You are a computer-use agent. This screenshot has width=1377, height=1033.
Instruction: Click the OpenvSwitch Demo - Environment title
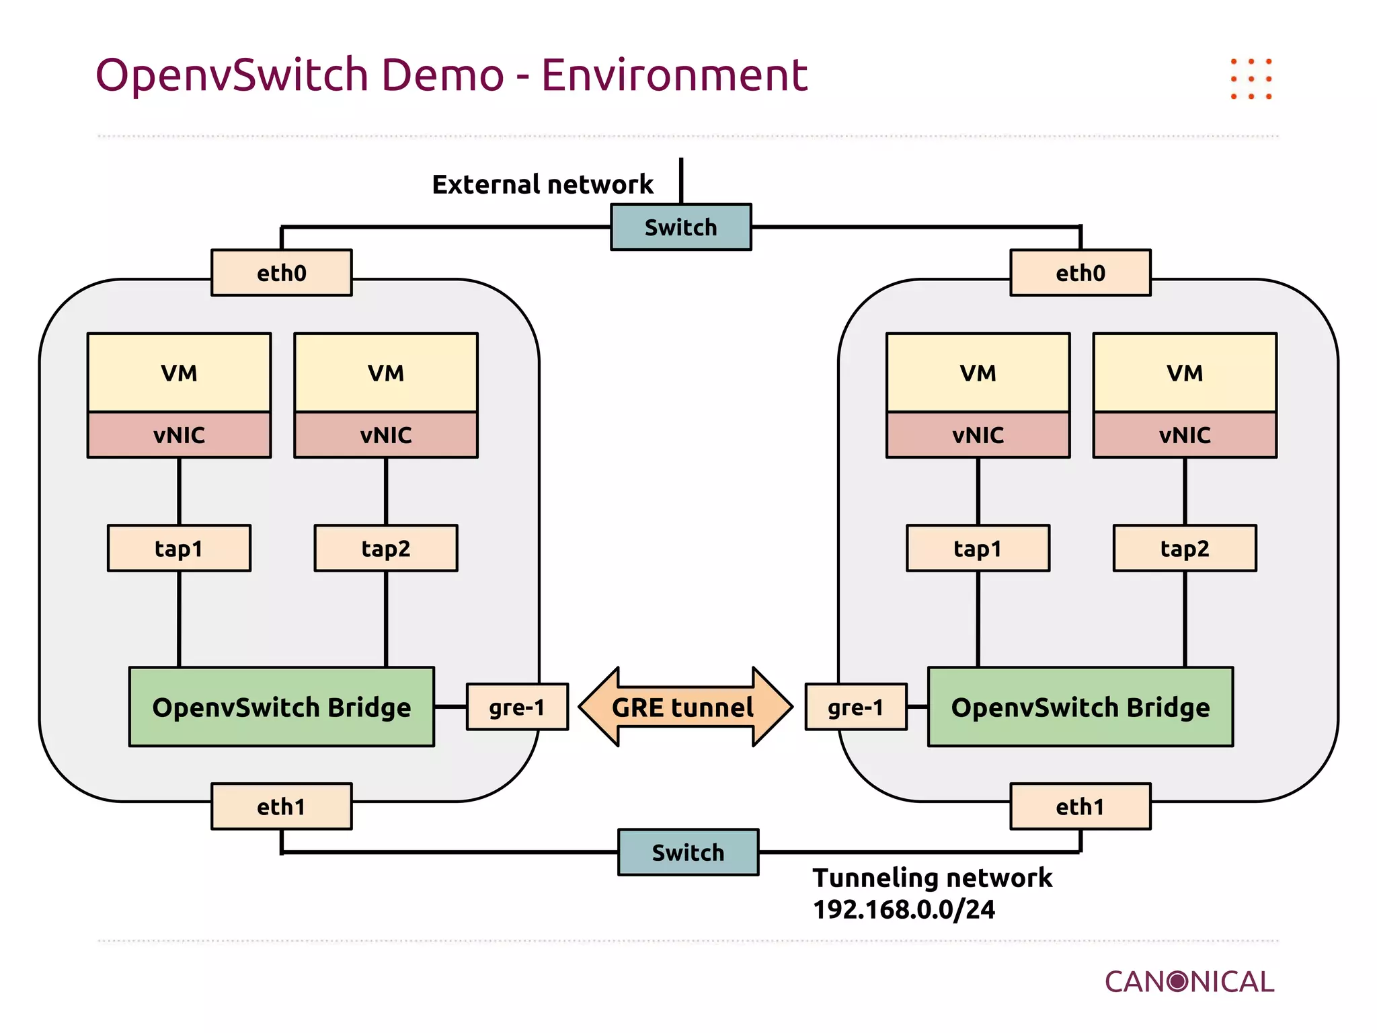tap(451, 75)
